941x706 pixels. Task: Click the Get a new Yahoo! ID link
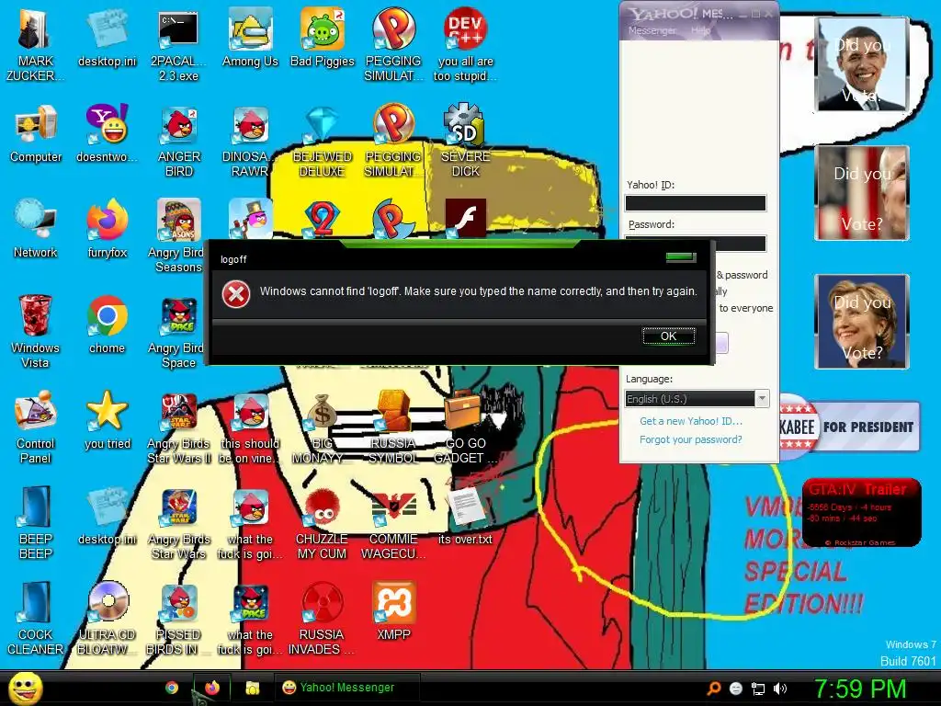coord(691,421)
